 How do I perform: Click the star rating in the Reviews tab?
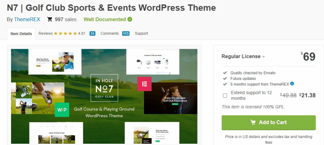[x=65, y=34]
